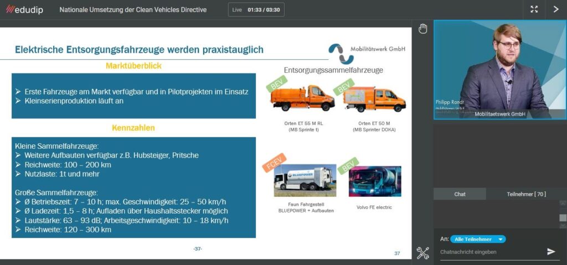Image resolution: width=567 pixels, height=265 pixels.
Task: Click the Entsorgungssammelfahrzeuge heading
Action: pos(333,70)
